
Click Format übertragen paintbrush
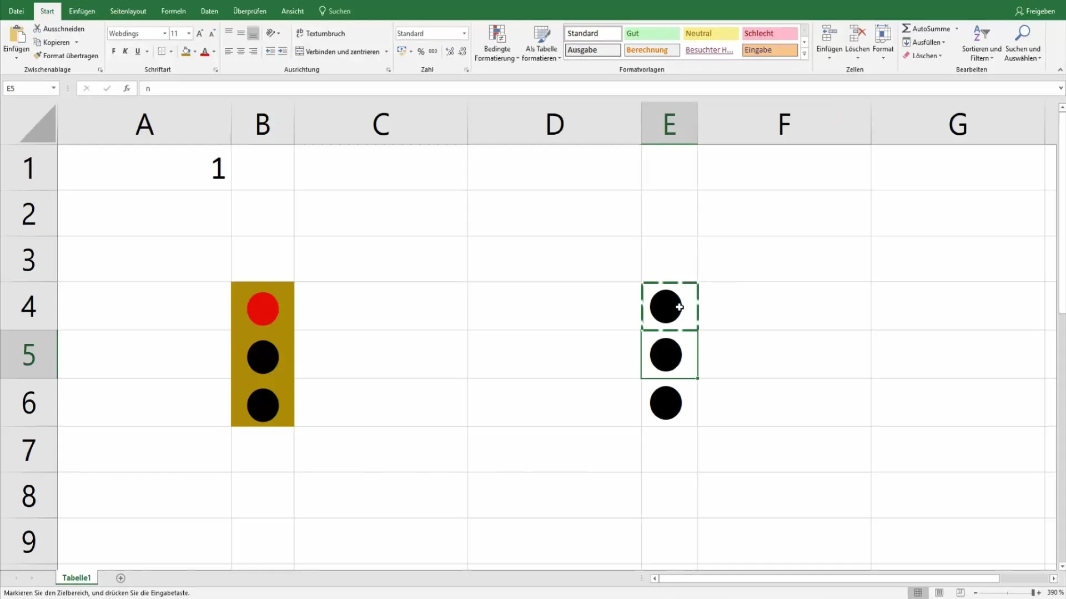tap(37, 55)
